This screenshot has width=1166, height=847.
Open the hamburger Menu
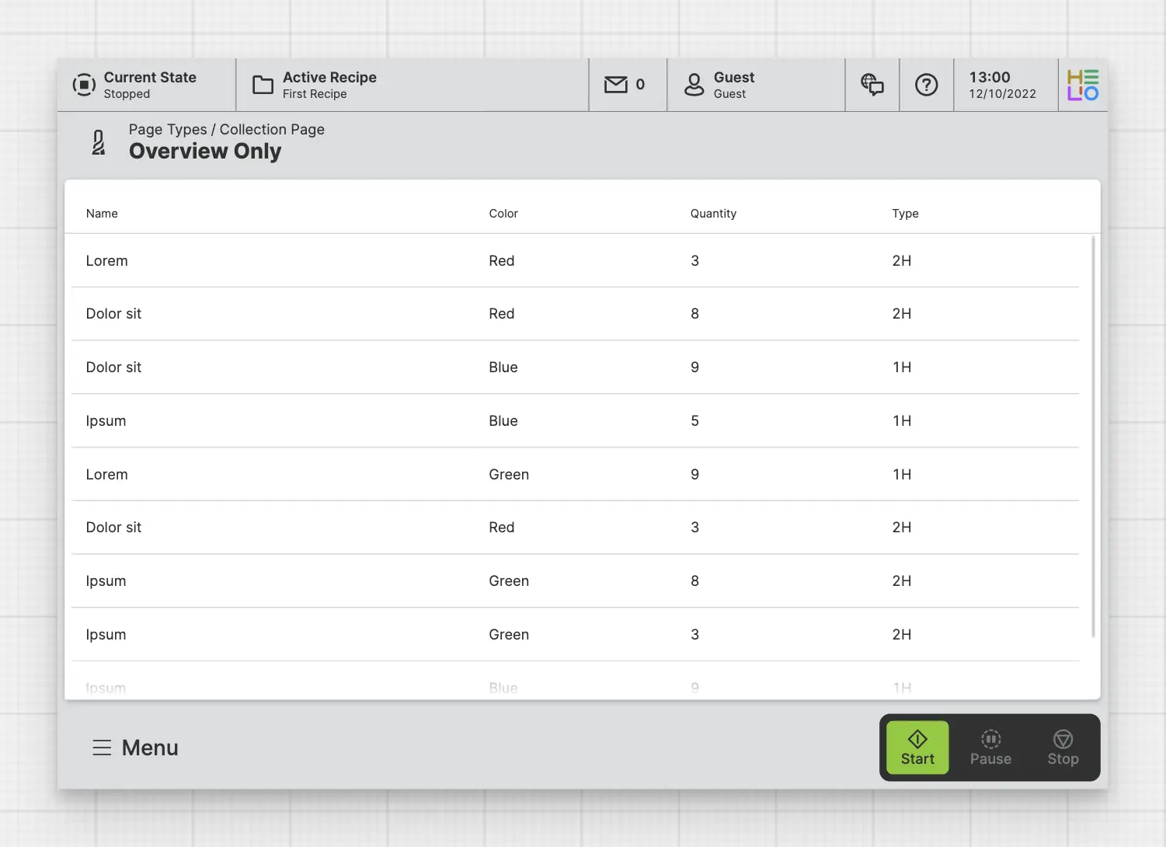point(135,748)
